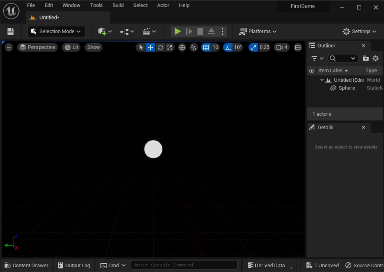Expand the Platforms dropdown
Viewport: 384px width, 272px height.
pyautogui.click(x=258, y=32)
